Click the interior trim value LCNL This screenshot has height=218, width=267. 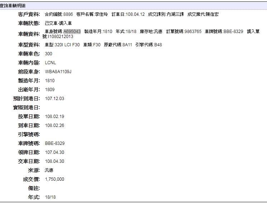point(50,63)
